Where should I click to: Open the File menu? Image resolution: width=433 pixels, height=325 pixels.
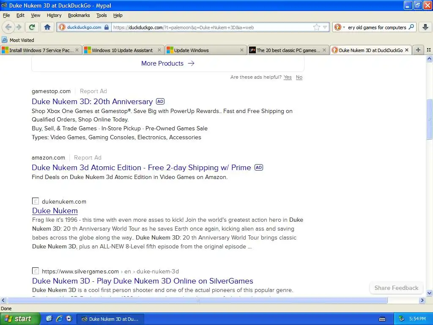pyautogui.click(x=6, y=15)
